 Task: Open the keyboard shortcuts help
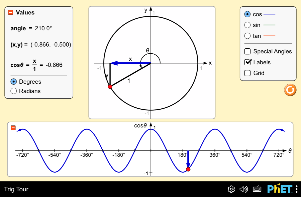[x=257, y=189]
